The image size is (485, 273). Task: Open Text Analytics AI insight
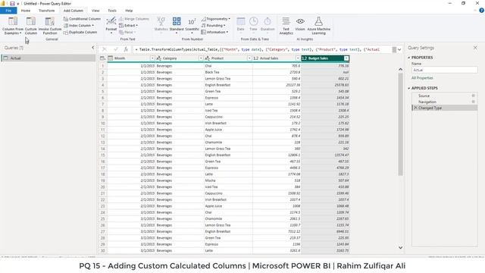pyautogui.click(x=286, y=25)
